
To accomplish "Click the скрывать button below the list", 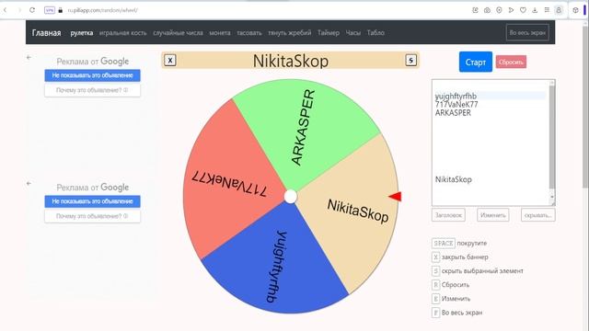I will (537, 215).
